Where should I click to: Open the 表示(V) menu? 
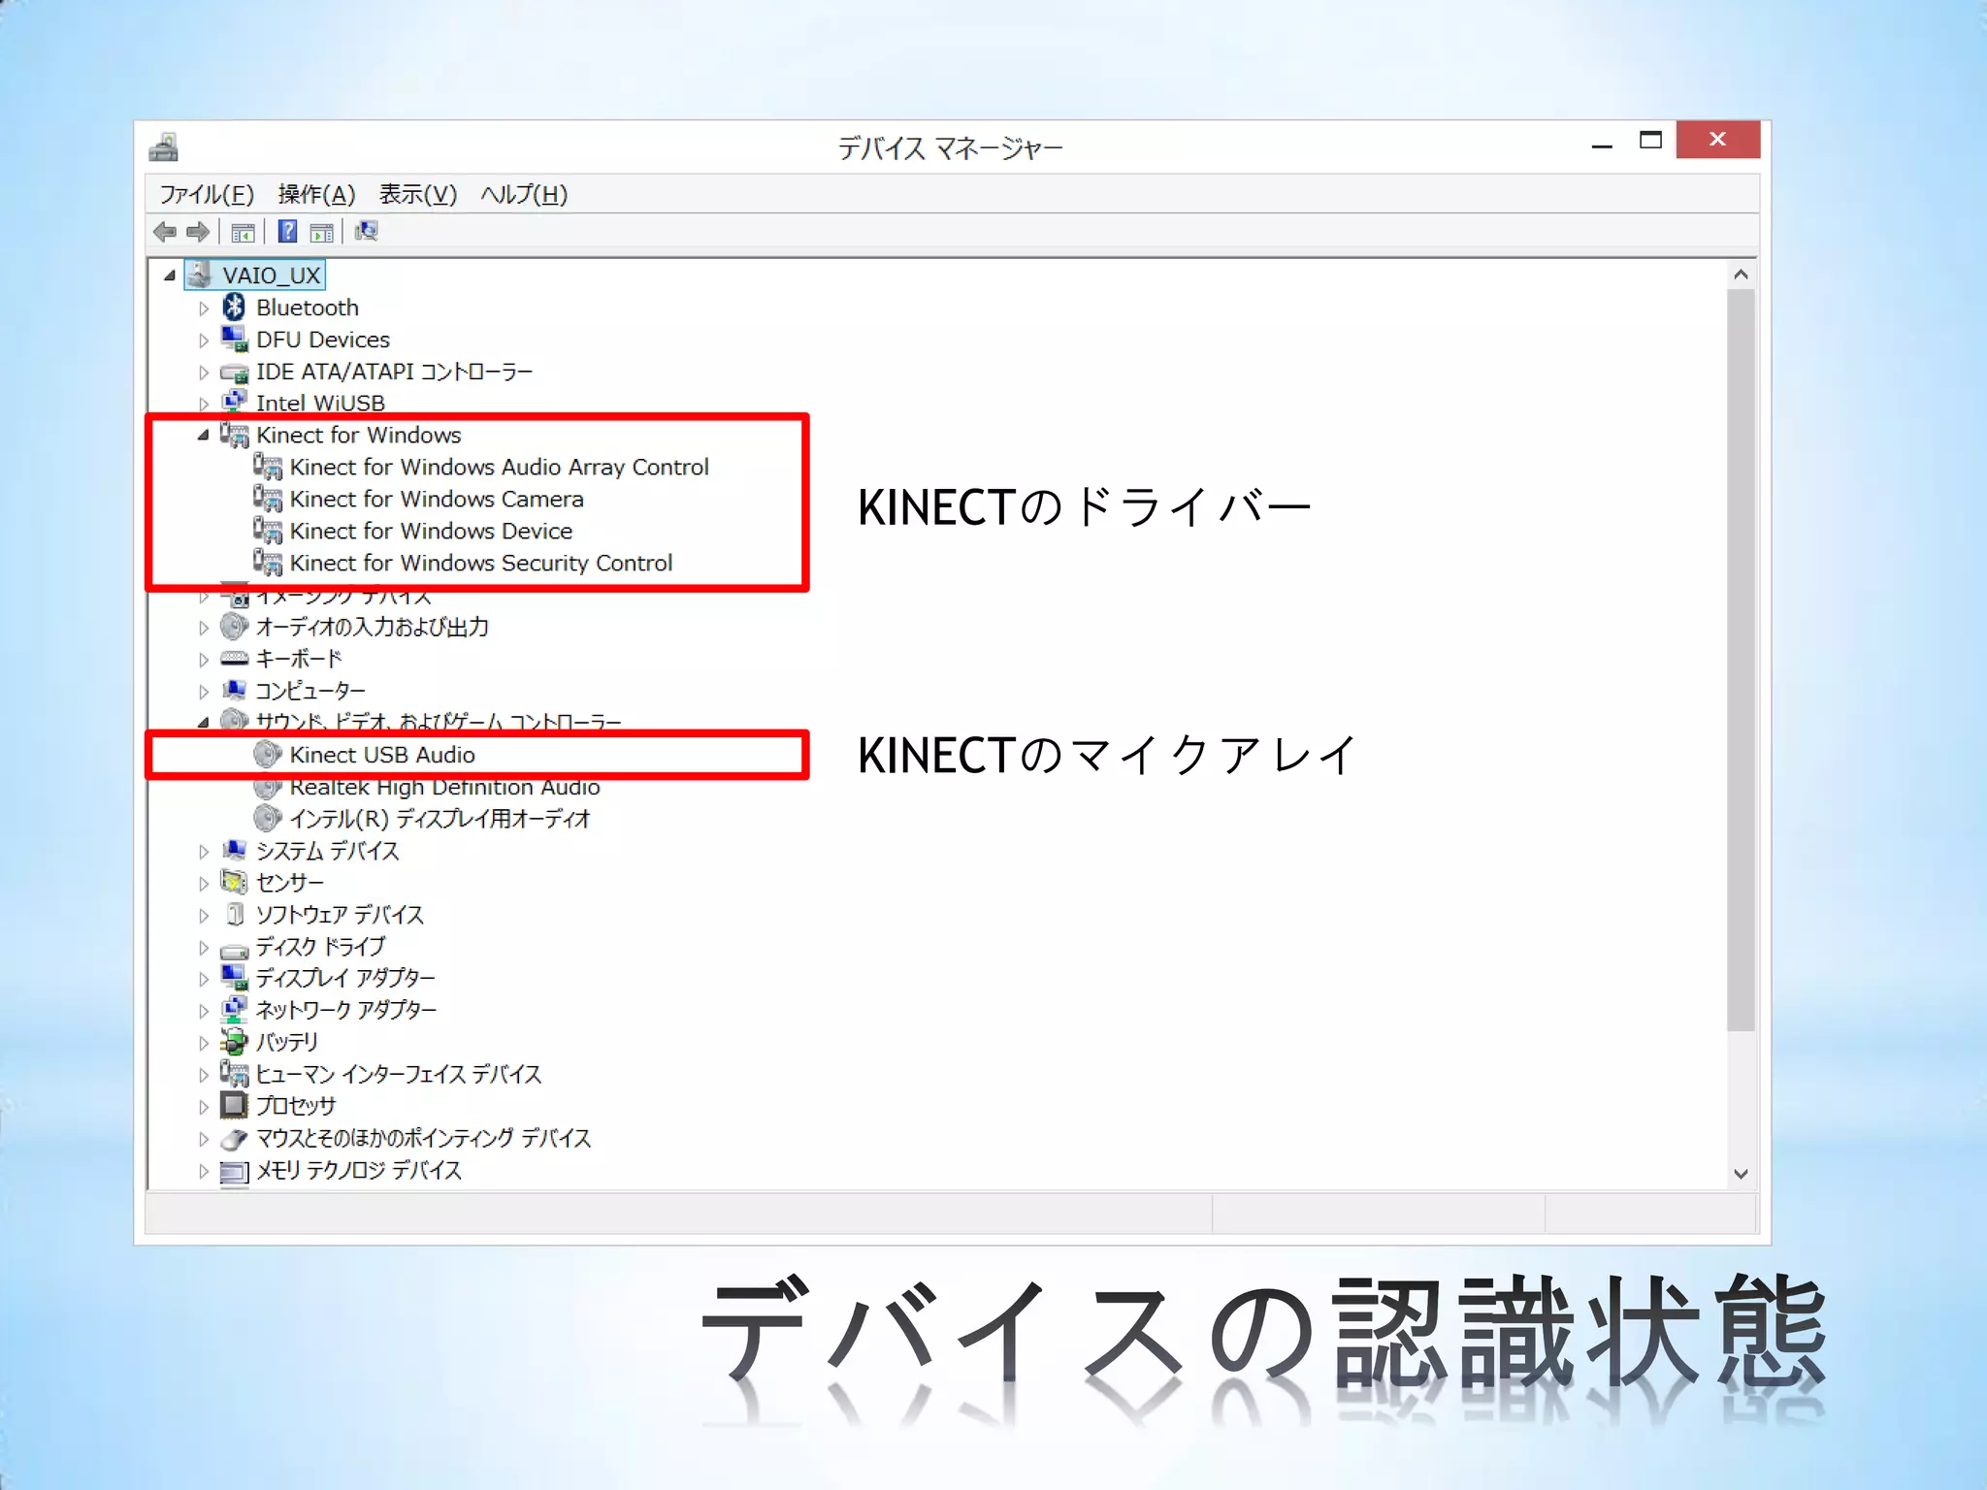417,195
